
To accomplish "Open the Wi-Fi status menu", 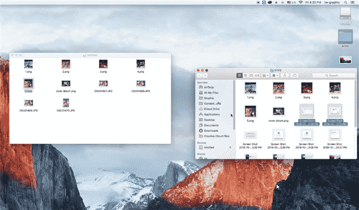I will [301, 2].
